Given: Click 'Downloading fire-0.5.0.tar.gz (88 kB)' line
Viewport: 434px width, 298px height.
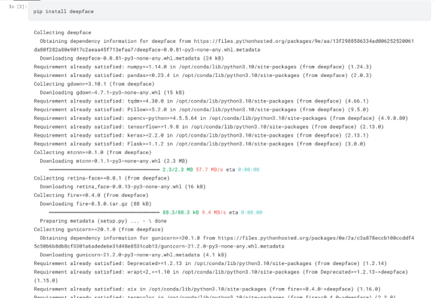Looking at the screenshot, I should (95, 204).
